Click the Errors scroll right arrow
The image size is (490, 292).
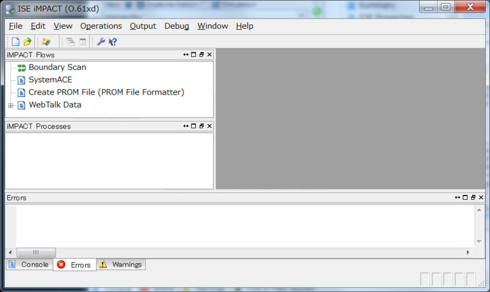coord(468,252)
